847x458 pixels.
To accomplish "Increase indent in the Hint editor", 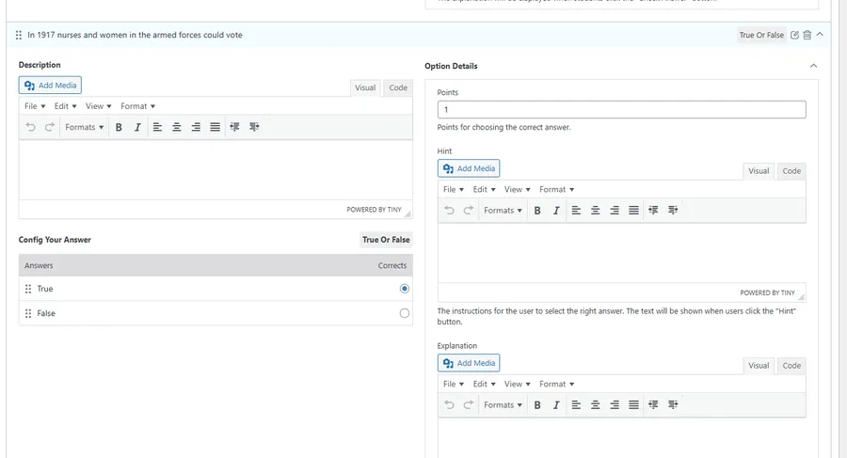I will coord(673,211).
